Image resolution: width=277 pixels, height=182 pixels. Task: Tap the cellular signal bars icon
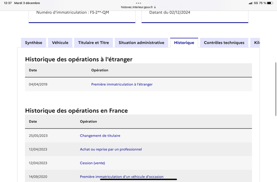(x=251, y=3)
